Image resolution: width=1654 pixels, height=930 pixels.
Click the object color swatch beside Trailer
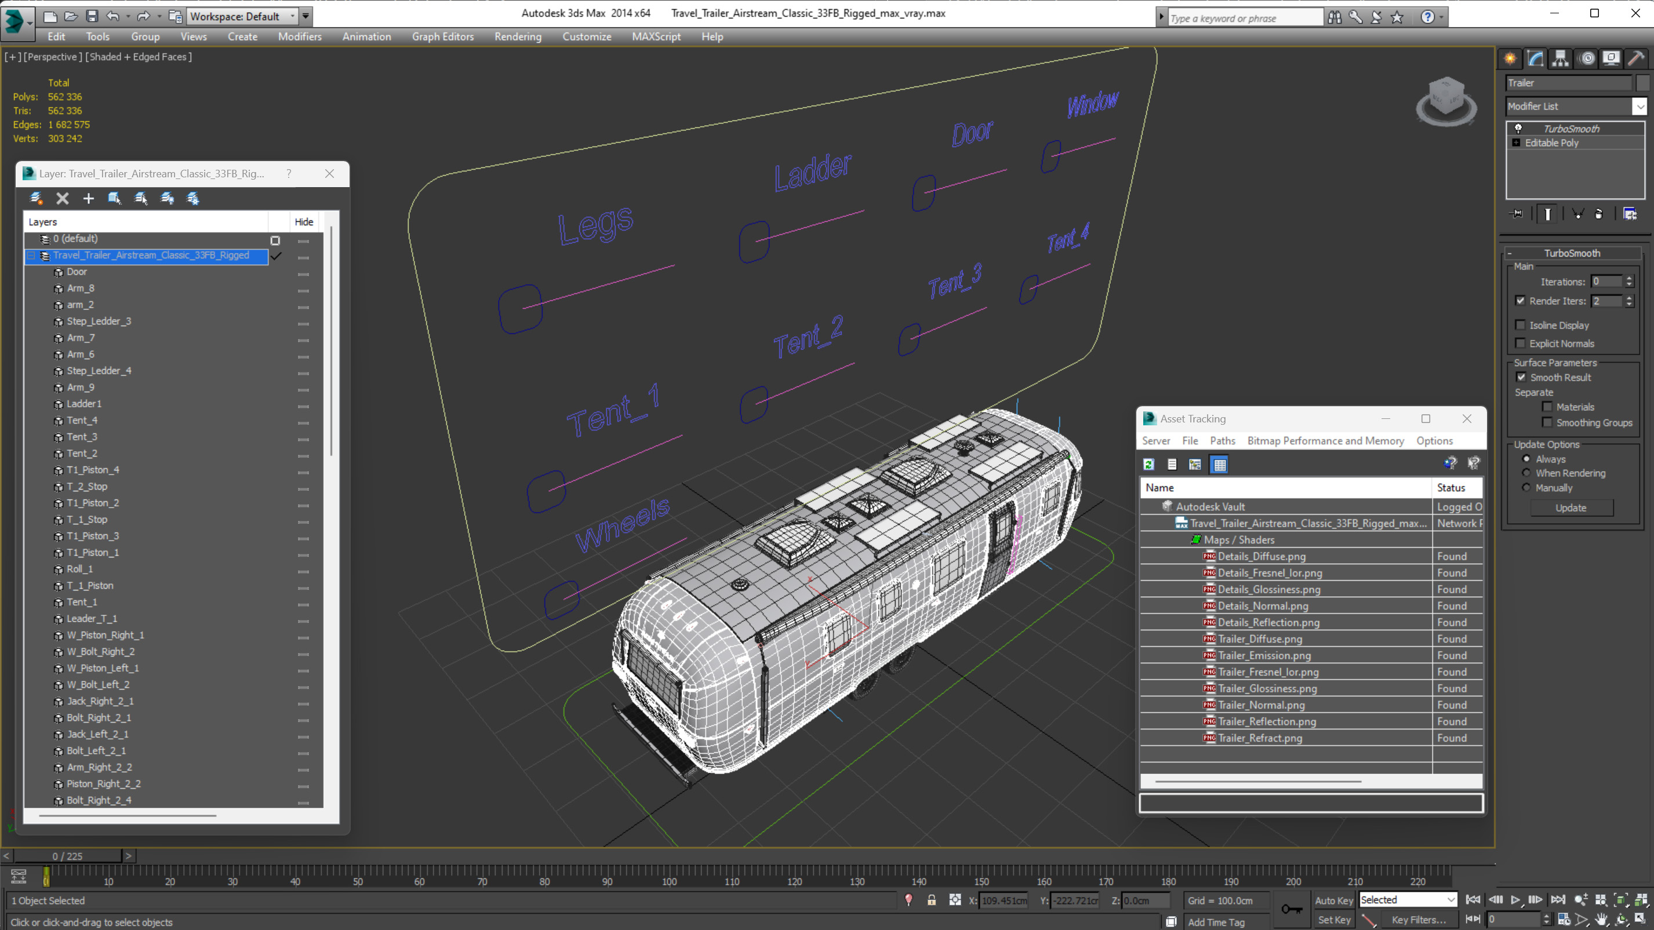[1642, 83]
